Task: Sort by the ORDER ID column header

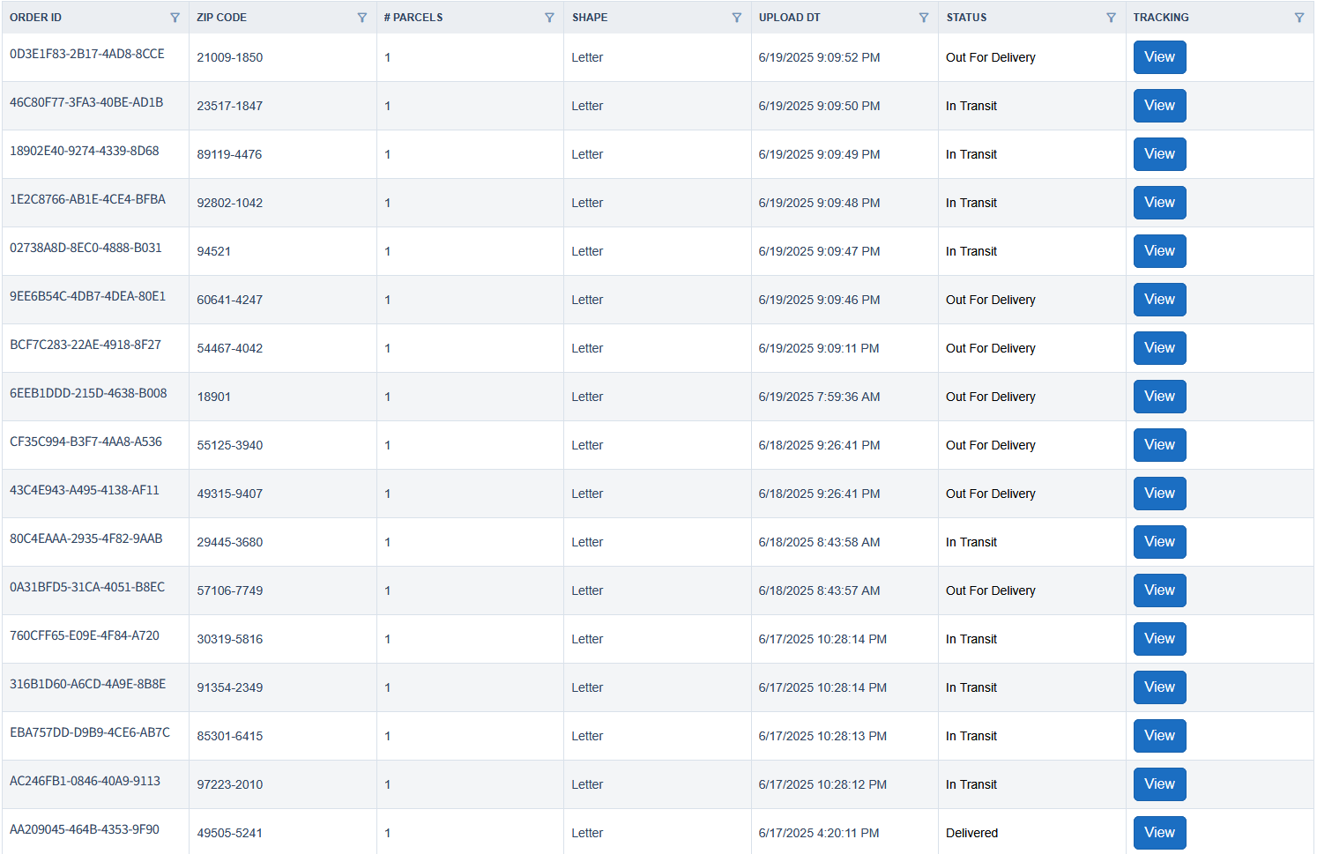Action: click(36, 18)
